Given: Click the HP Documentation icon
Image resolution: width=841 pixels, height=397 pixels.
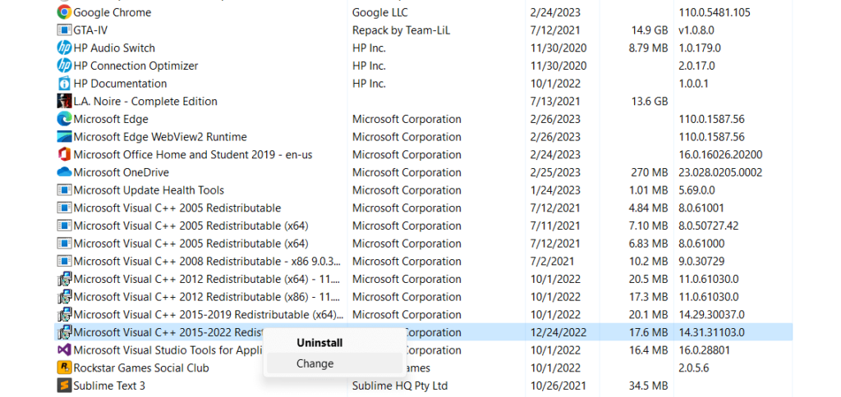Looking at the screenshot, I should [x=64, y=84].
